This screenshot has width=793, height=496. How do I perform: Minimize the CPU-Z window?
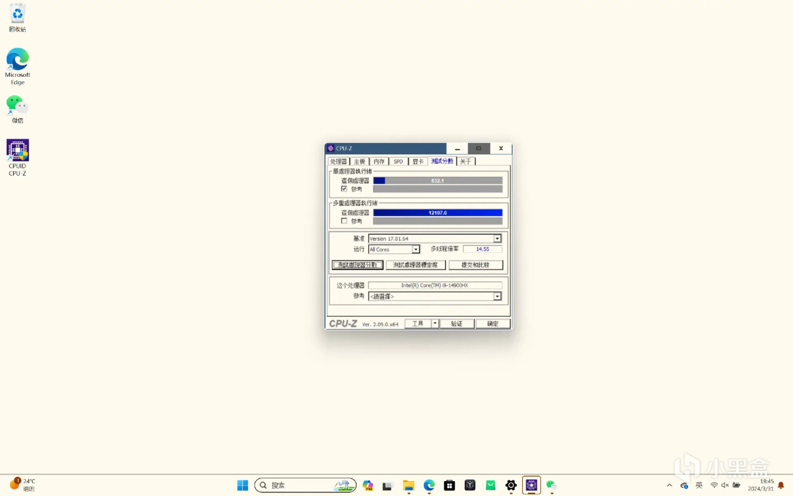457,149
